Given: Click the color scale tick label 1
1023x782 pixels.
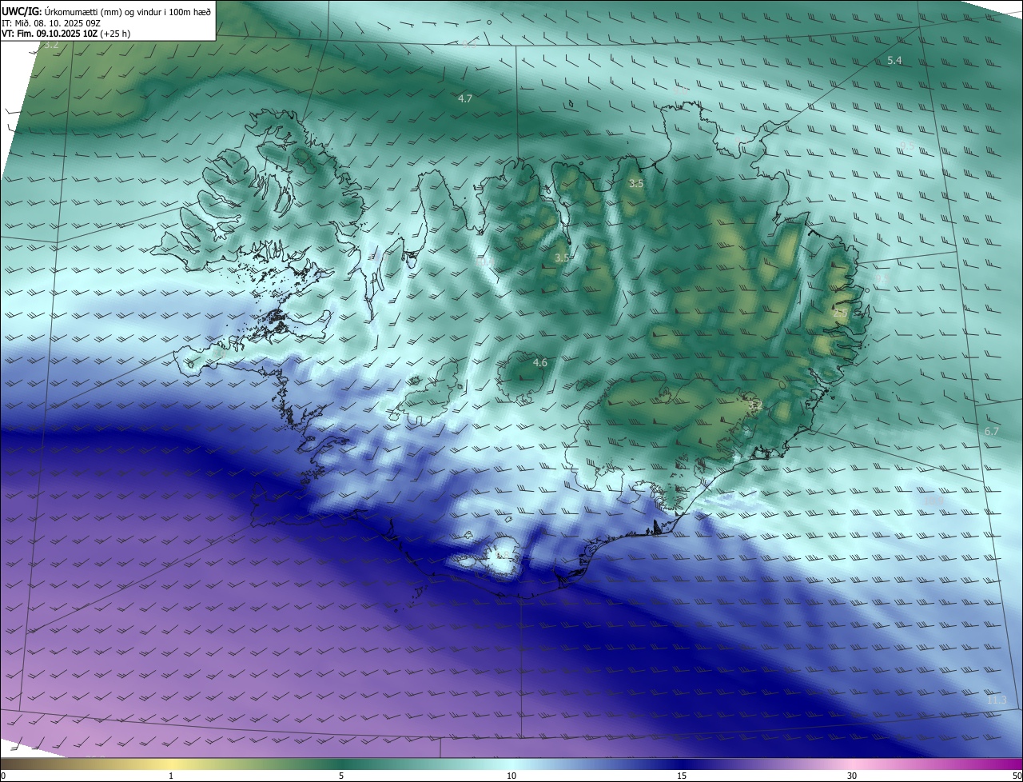Looking at the screenshot, I should tap(171, 776).
